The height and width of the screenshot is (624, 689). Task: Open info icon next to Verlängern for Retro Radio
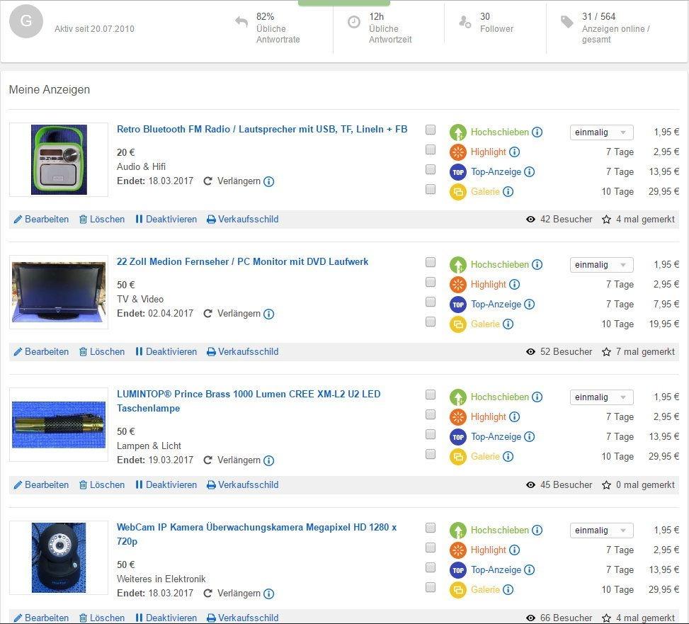point(269,181)
